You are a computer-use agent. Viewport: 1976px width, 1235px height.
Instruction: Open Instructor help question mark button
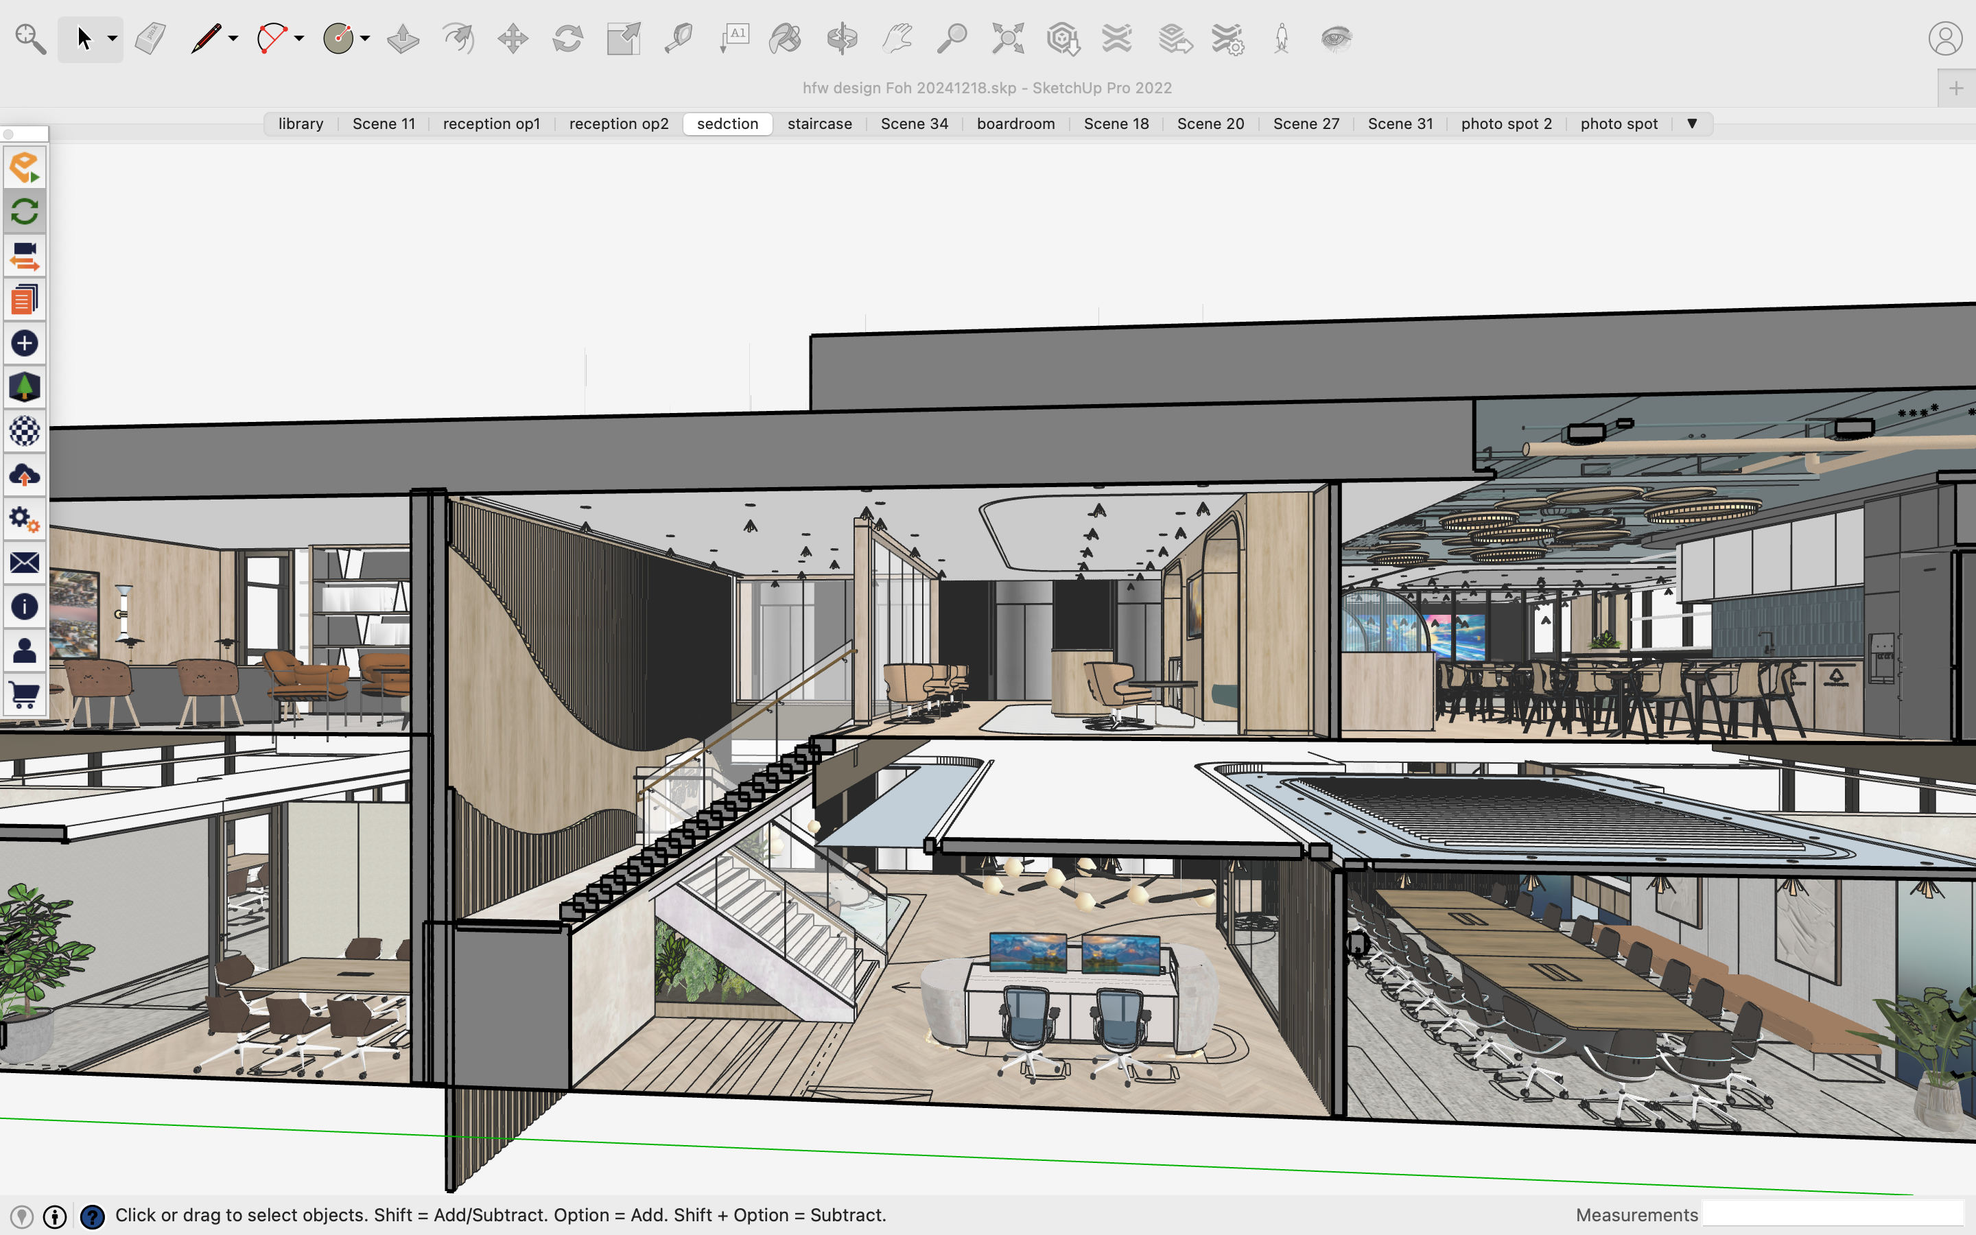[x=92, y=1216]
